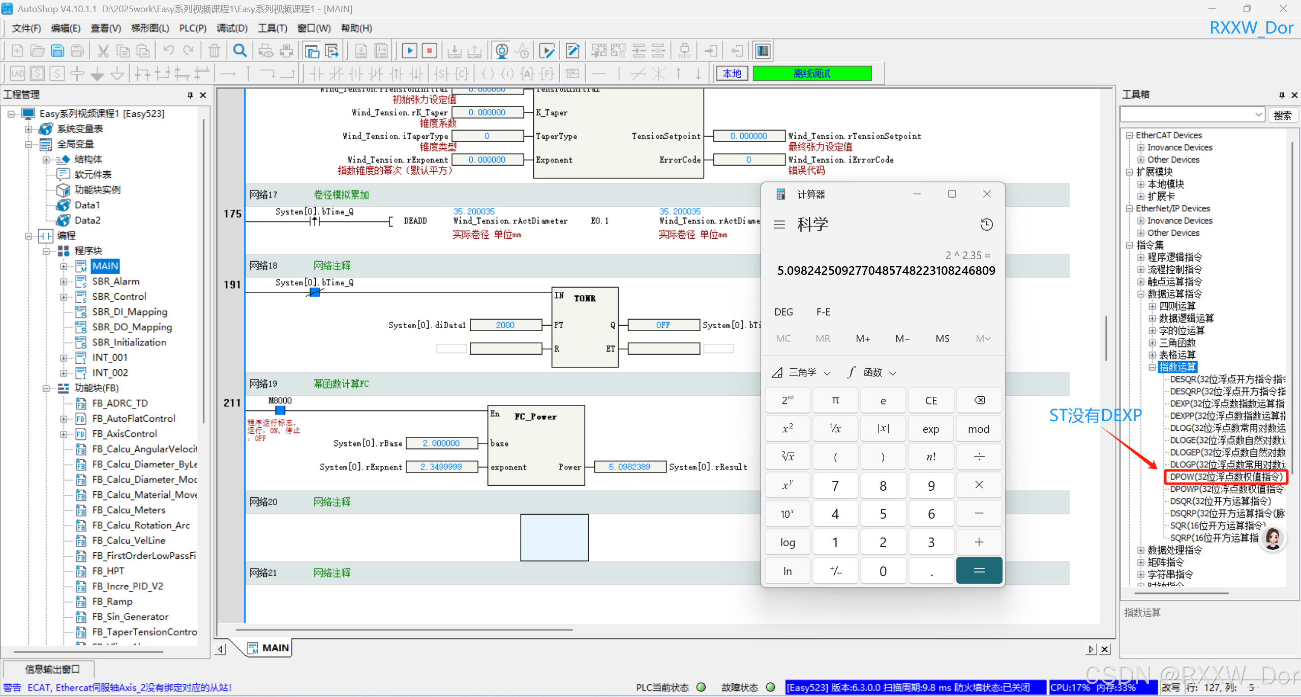Select DPOW instruction in the toolbox tree

1225,477
